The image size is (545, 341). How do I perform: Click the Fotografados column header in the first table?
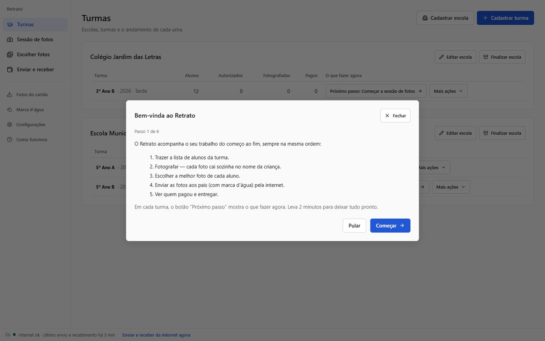(x=277, y=75)
